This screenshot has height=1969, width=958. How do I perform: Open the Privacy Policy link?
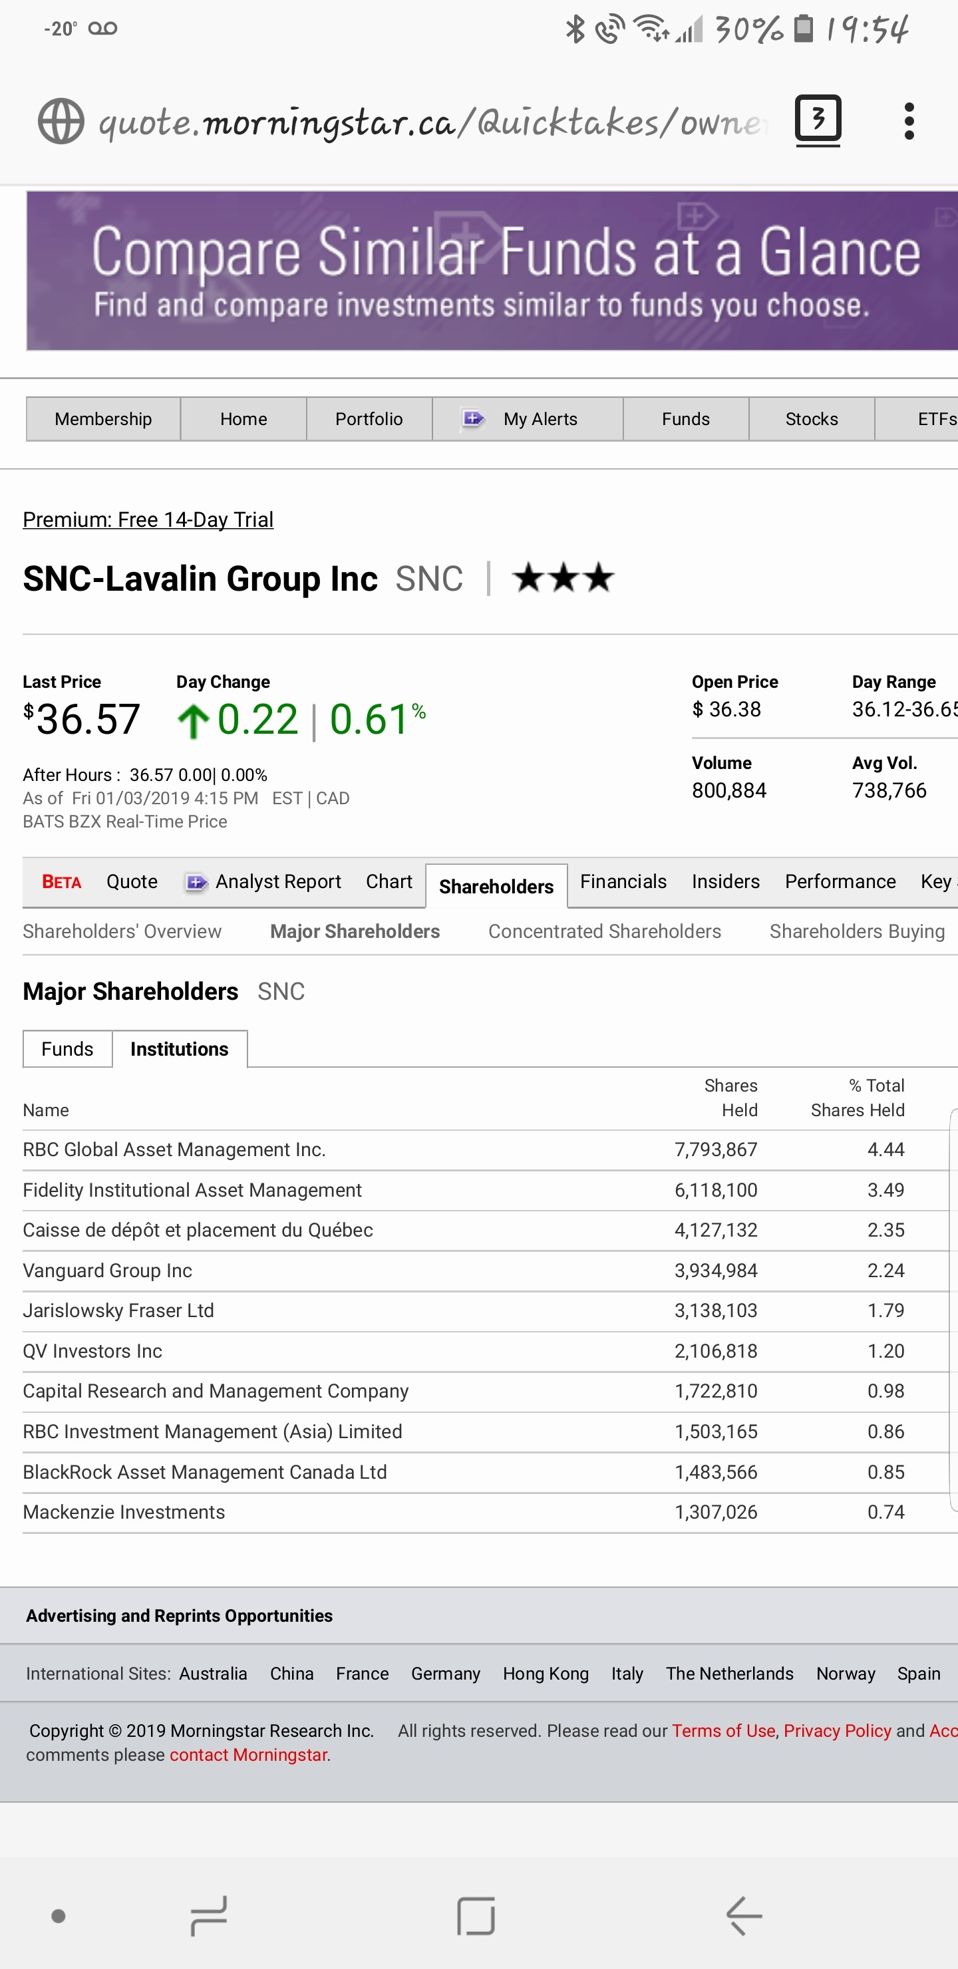tap(837, 1730)
